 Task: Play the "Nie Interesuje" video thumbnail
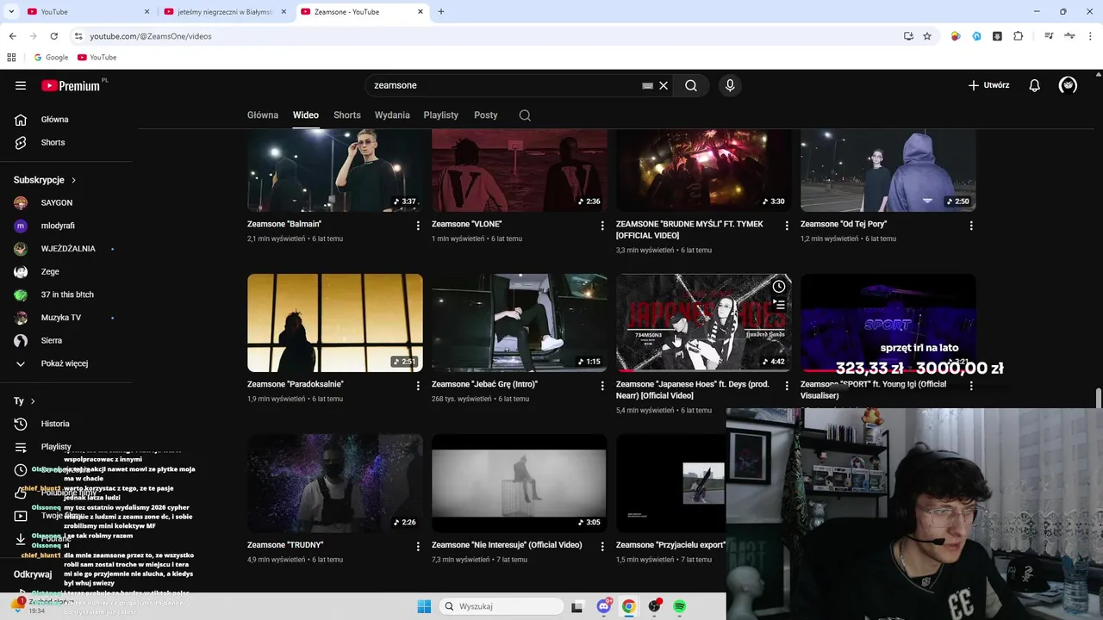point(520,483)
